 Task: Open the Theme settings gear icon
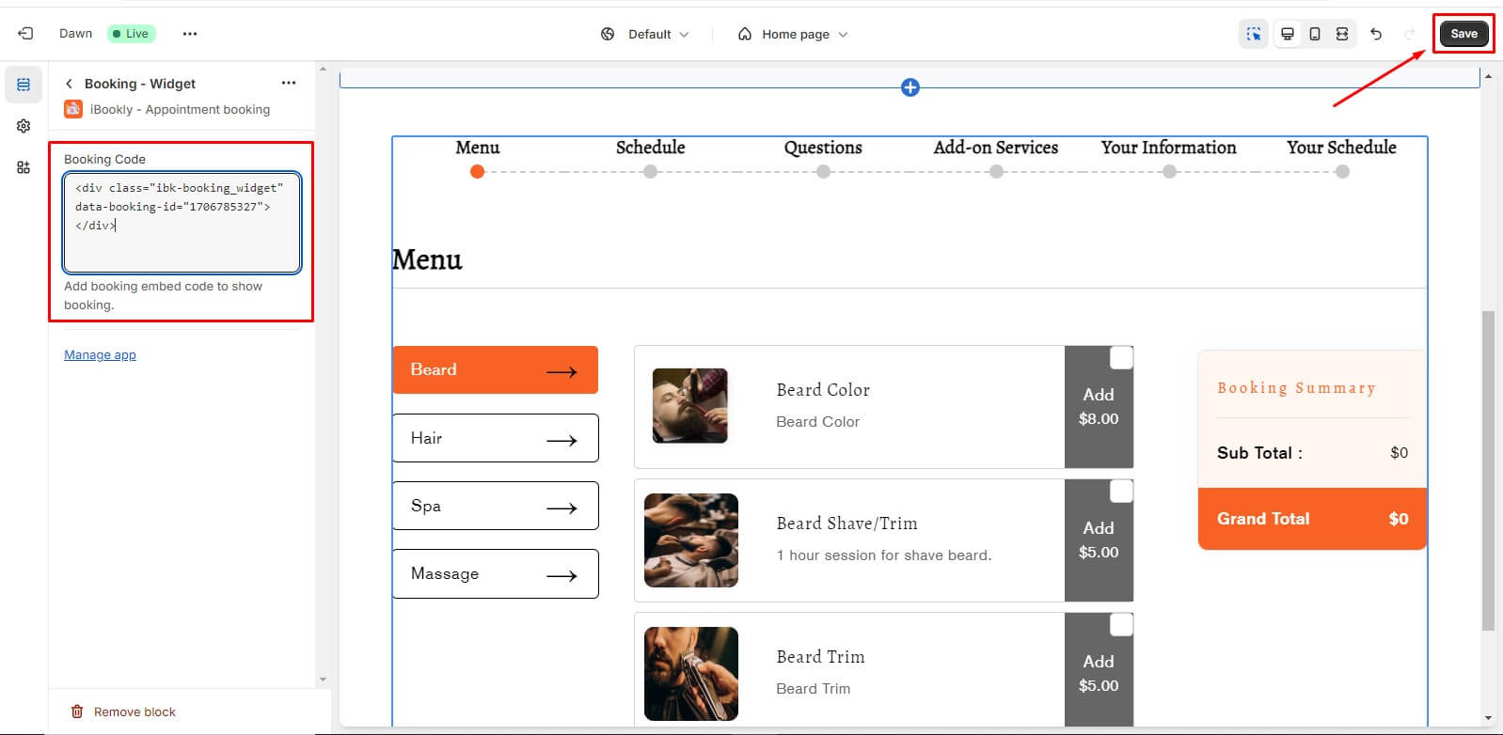[24, 126]
